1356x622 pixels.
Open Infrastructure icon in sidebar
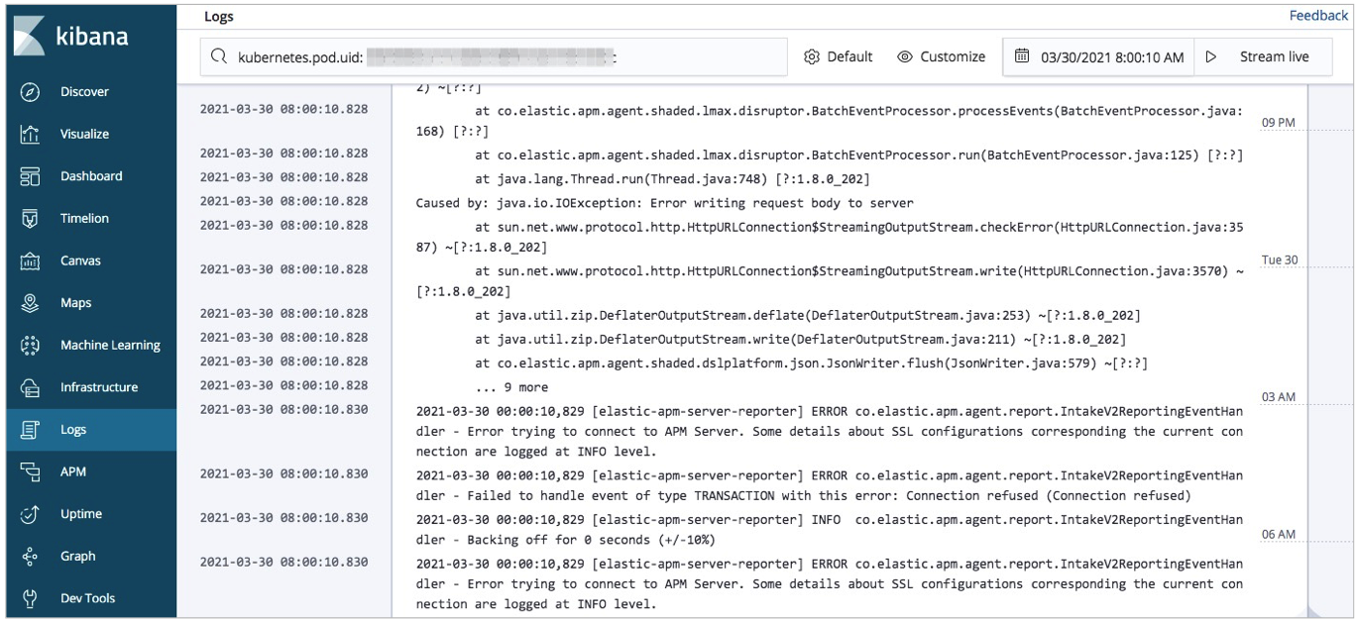pyautogui.click(x=30, y=387)
